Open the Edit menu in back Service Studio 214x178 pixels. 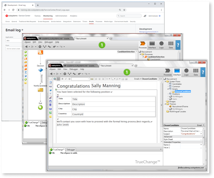[x=34, y=42]
